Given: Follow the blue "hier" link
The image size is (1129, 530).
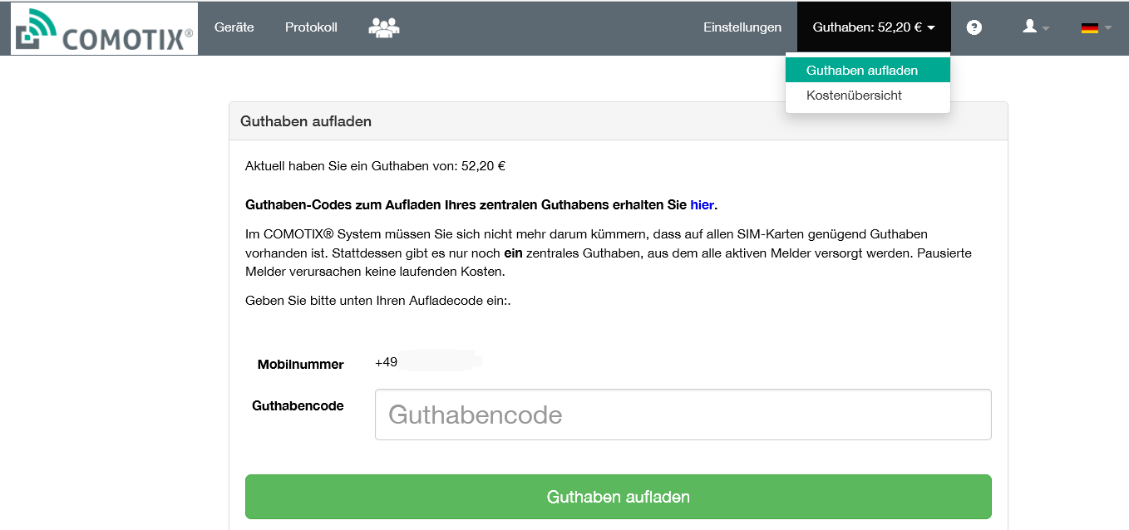Looking at the screenshot, I should click(702, 204).
